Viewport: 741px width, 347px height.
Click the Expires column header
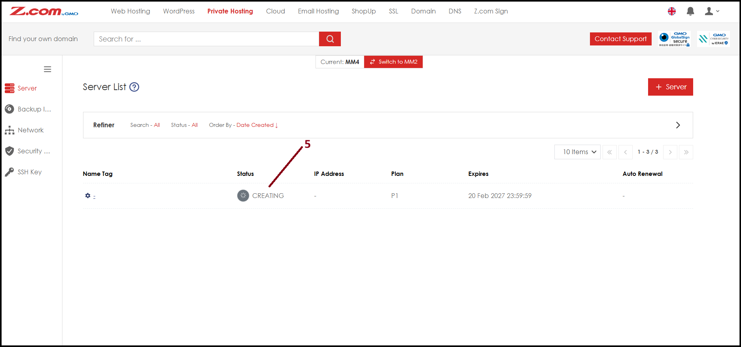478,174
